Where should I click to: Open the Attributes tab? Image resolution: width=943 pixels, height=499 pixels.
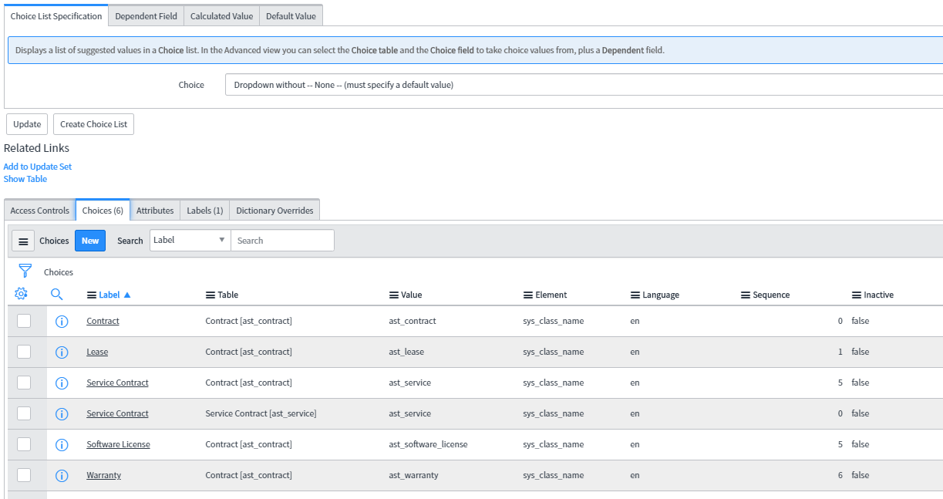(155, 211)
